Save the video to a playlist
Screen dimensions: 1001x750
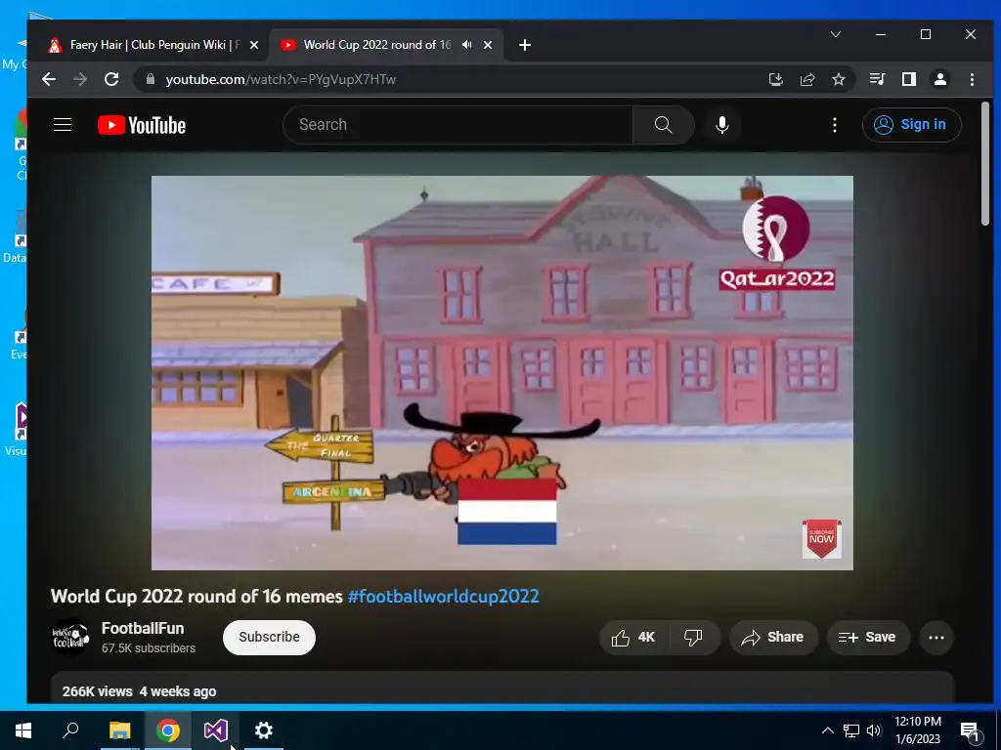[868, 637]
